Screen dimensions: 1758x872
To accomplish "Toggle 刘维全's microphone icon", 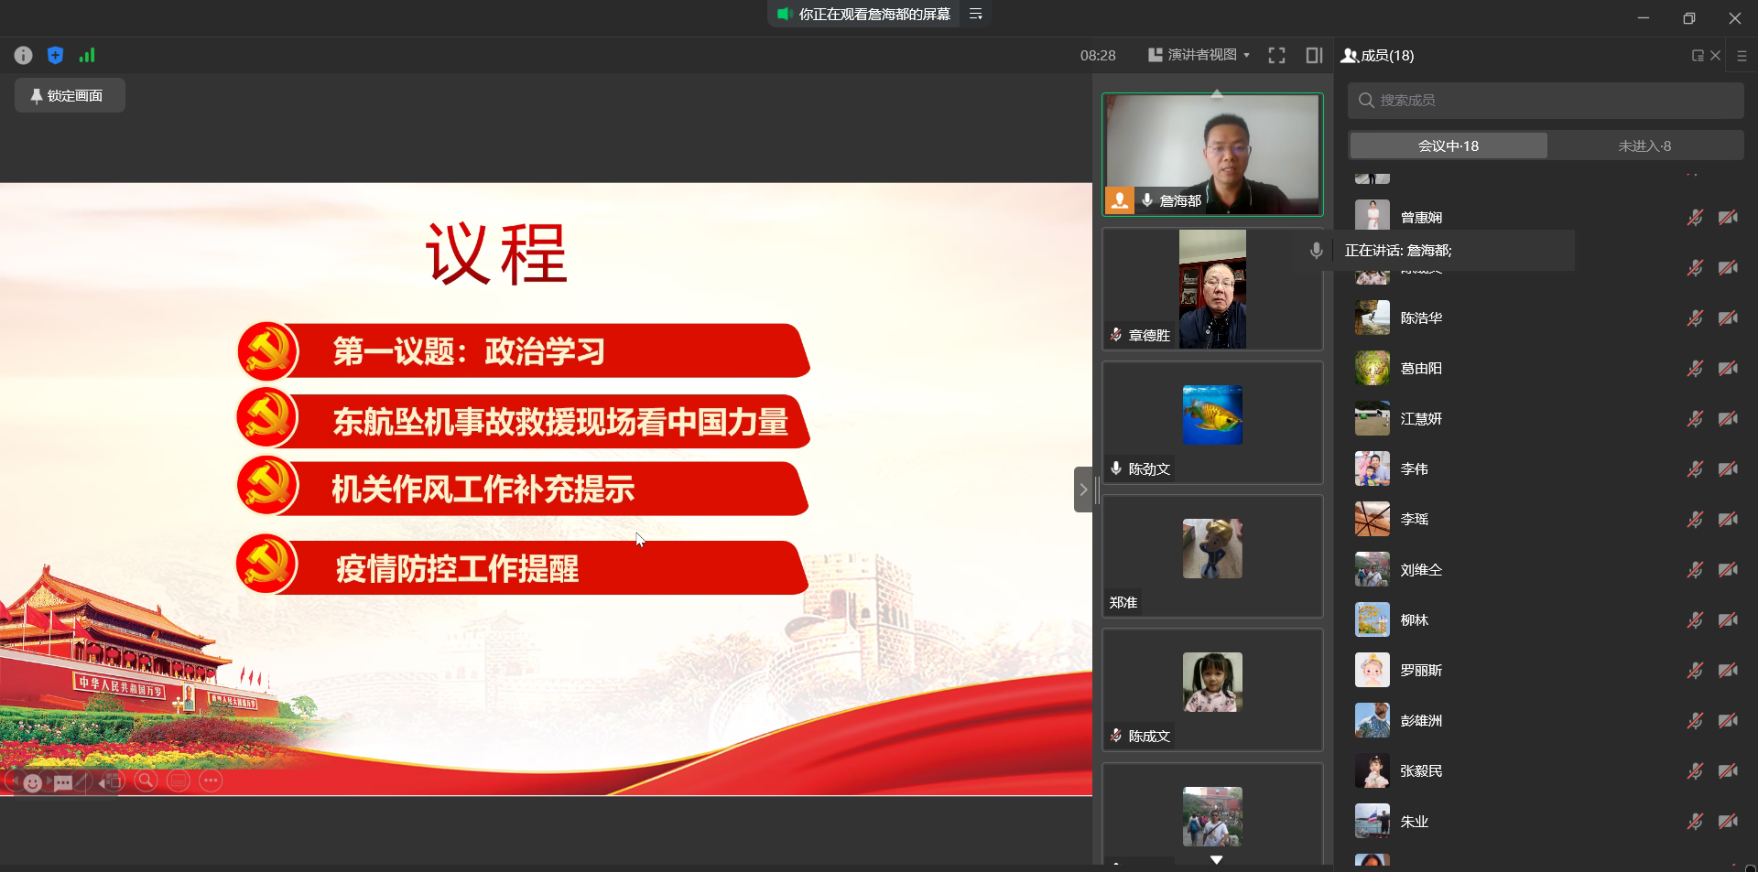I will (1695, 570).
